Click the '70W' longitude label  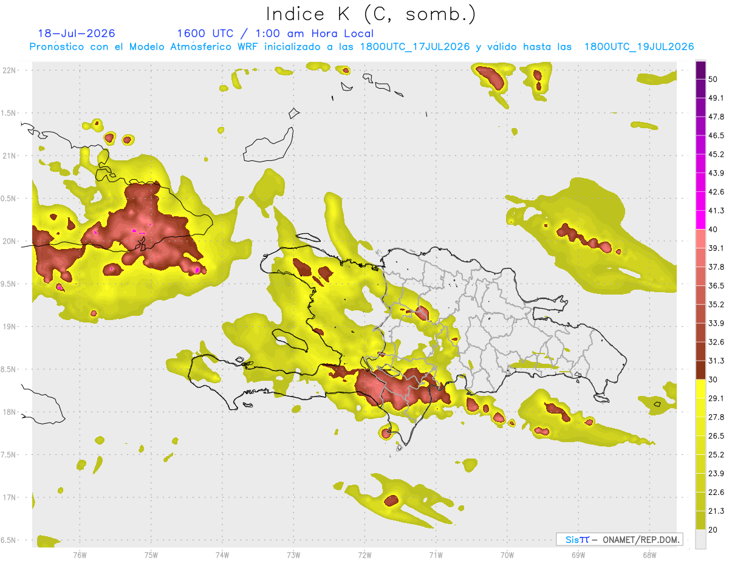coord(507,555)
